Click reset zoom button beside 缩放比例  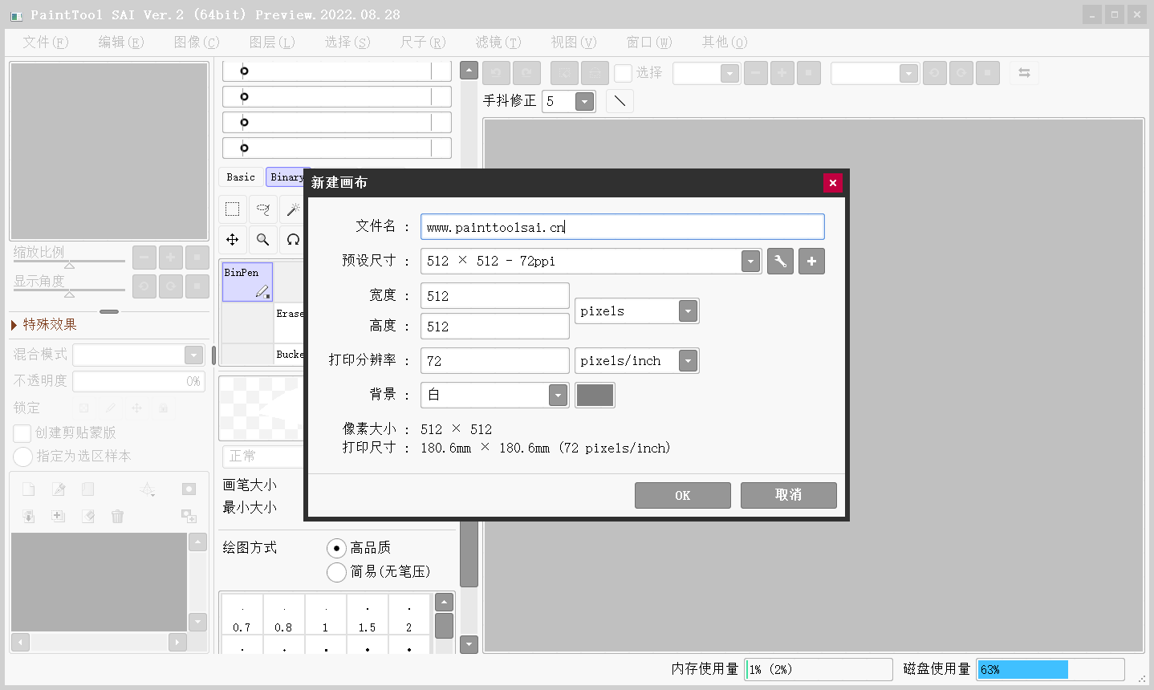[197, 258]
